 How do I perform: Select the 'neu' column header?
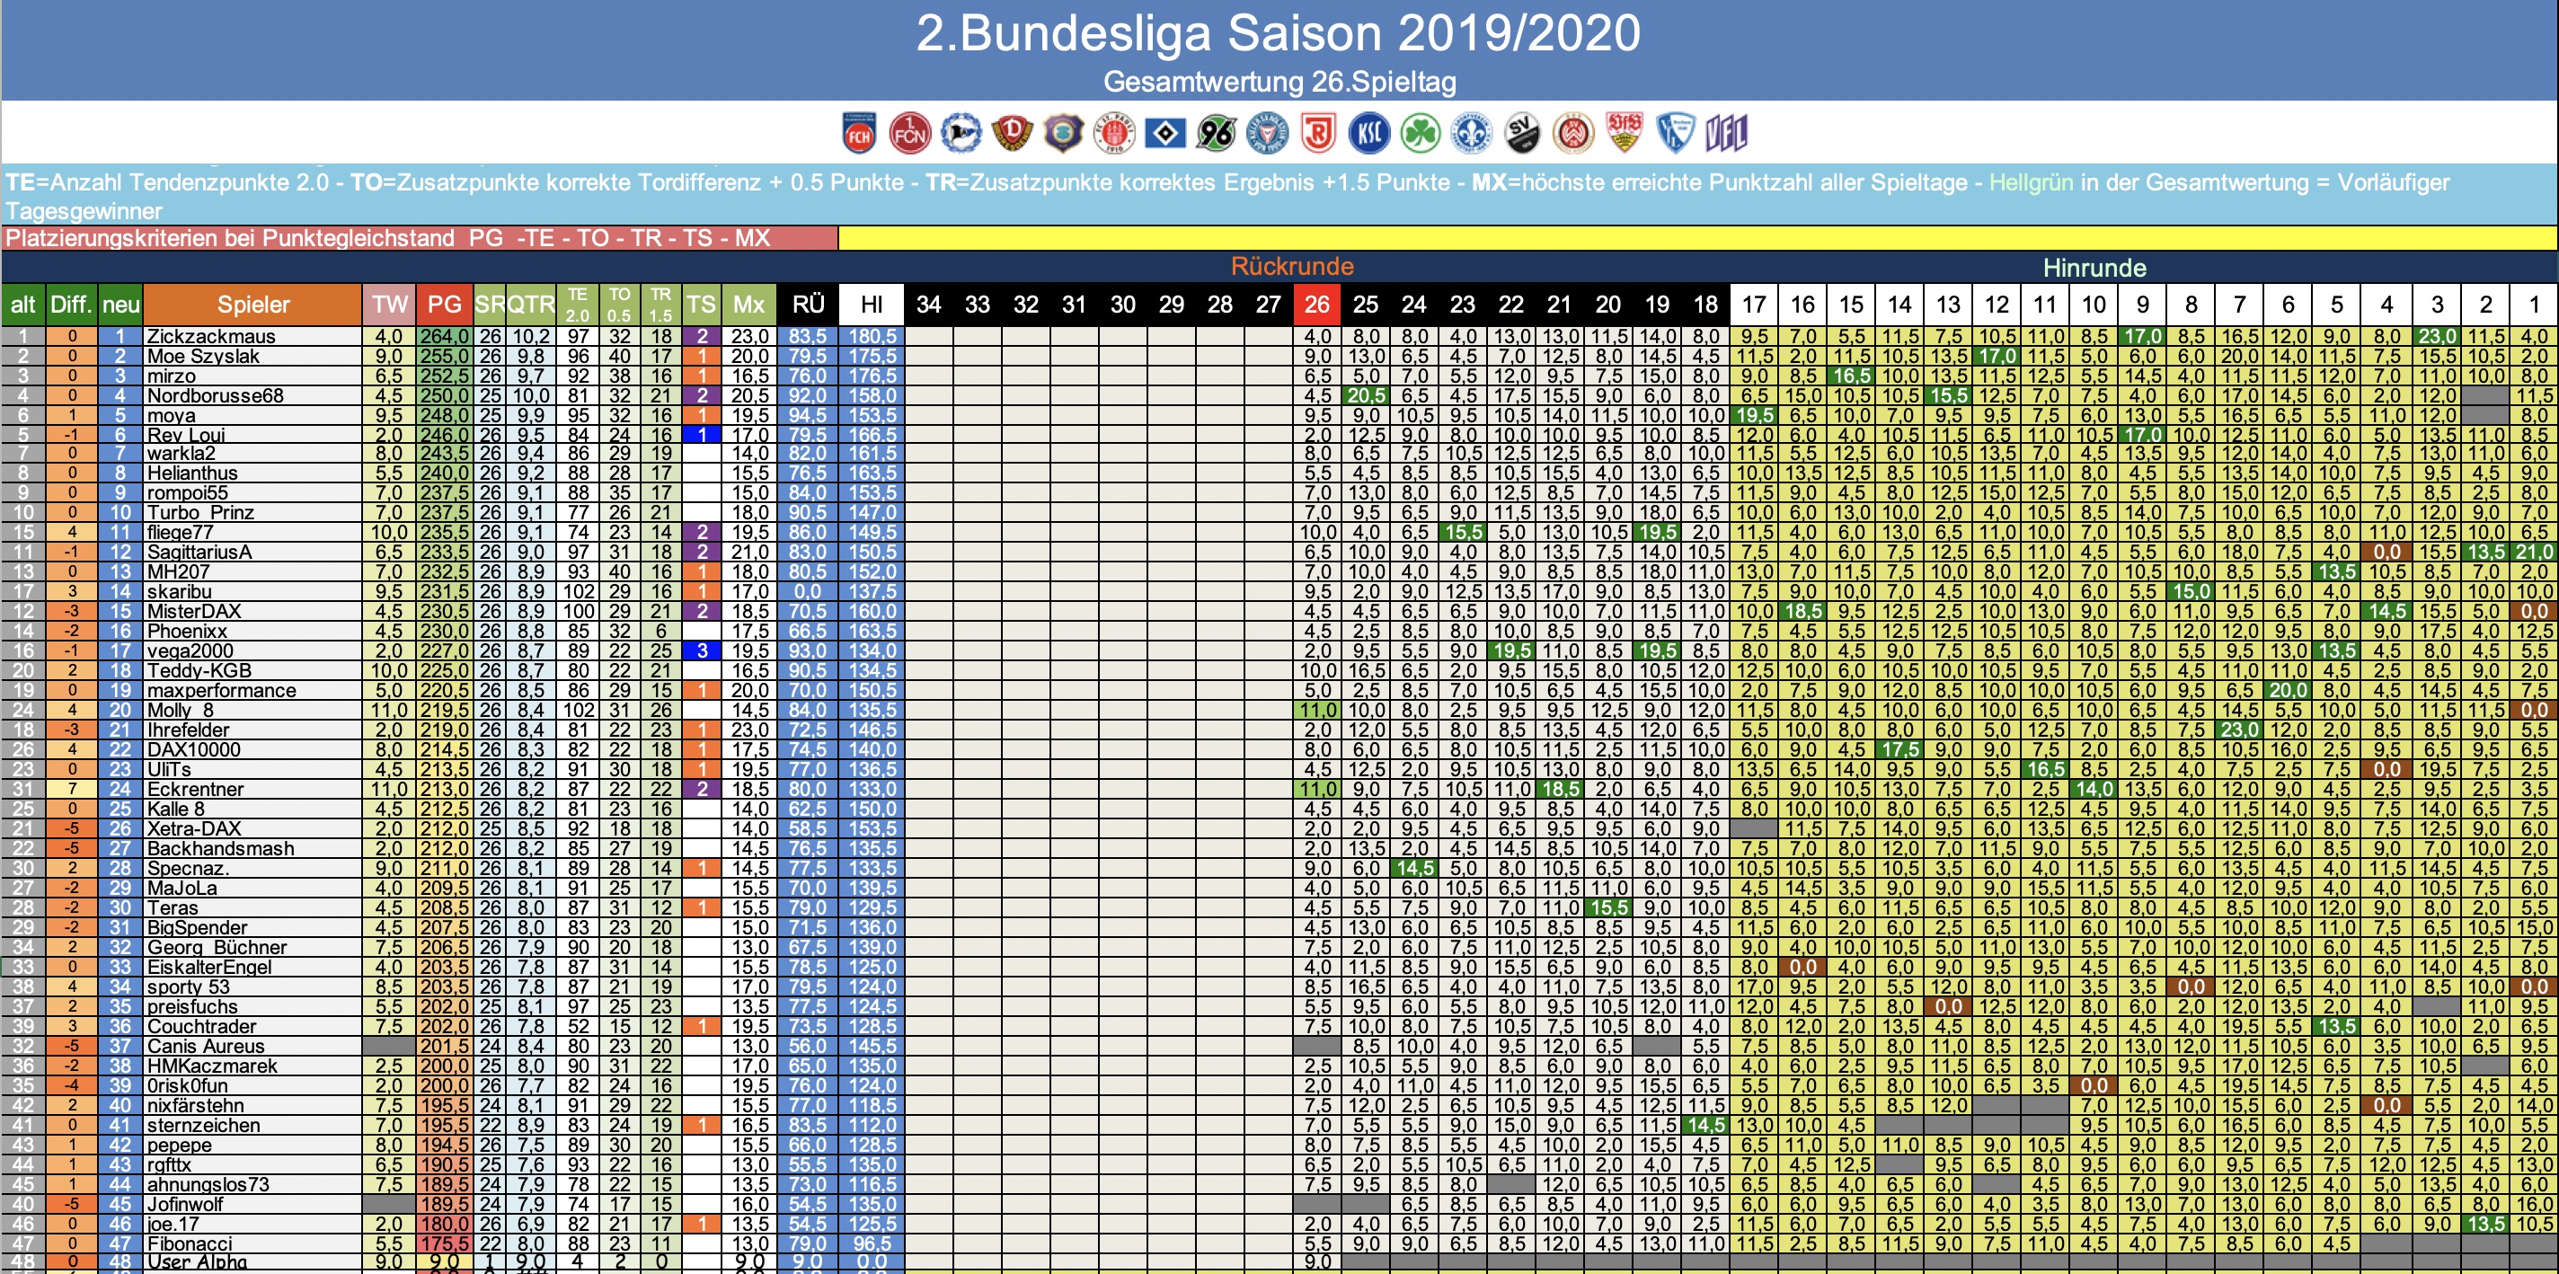120,305
